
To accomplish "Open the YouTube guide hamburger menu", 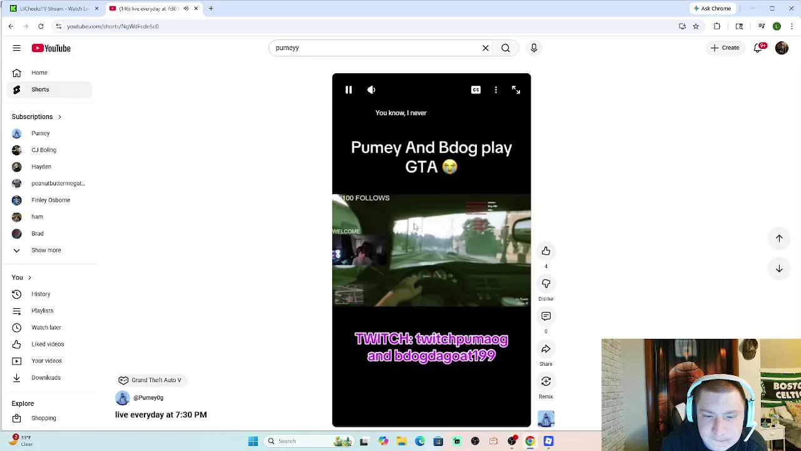I will (17, 48).
